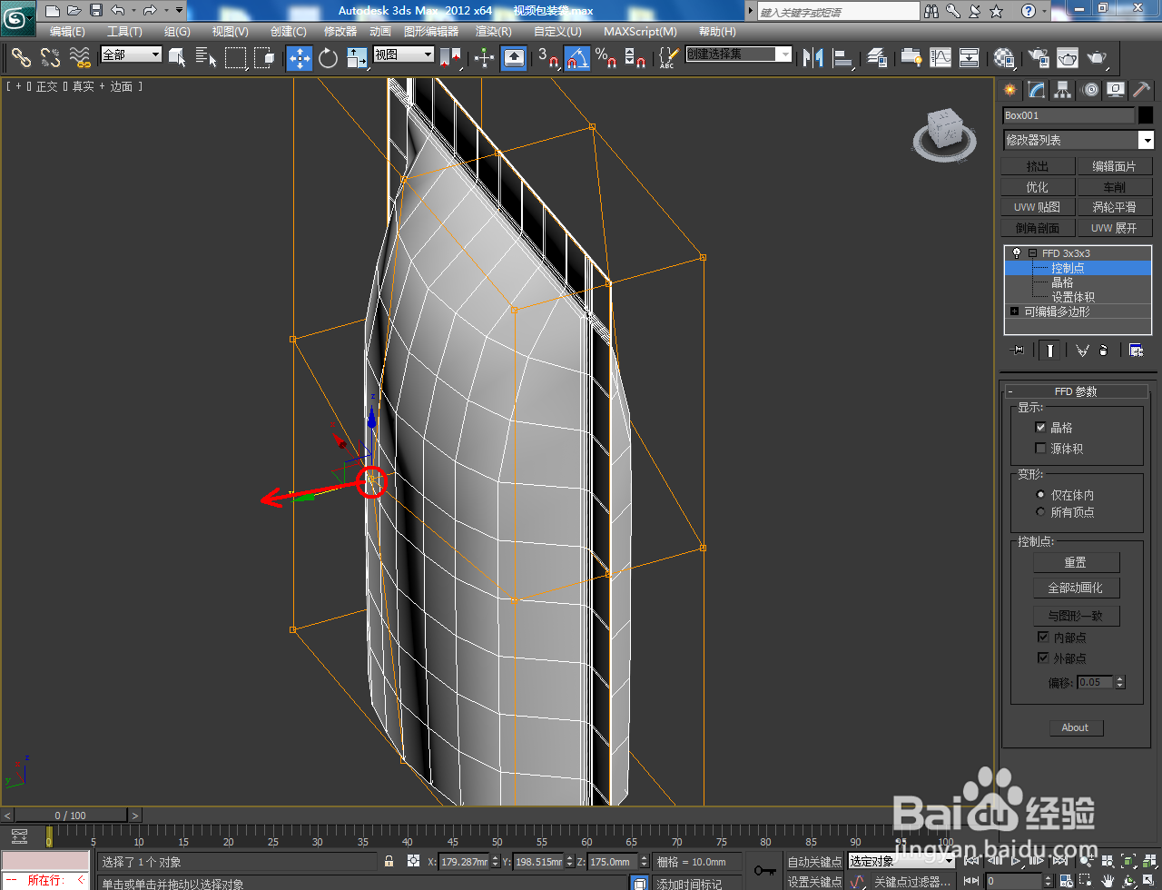Collapse the FFD 参数 rollout
This screenshot has height=890, width=1162.
pos(1076,391)
